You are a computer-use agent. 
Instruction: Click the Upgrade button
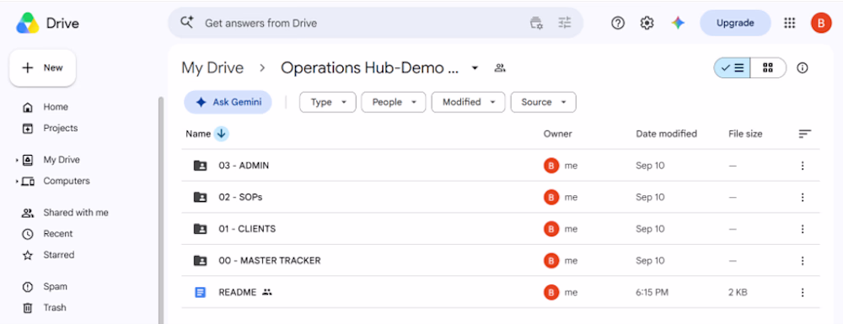coord(735,23)
